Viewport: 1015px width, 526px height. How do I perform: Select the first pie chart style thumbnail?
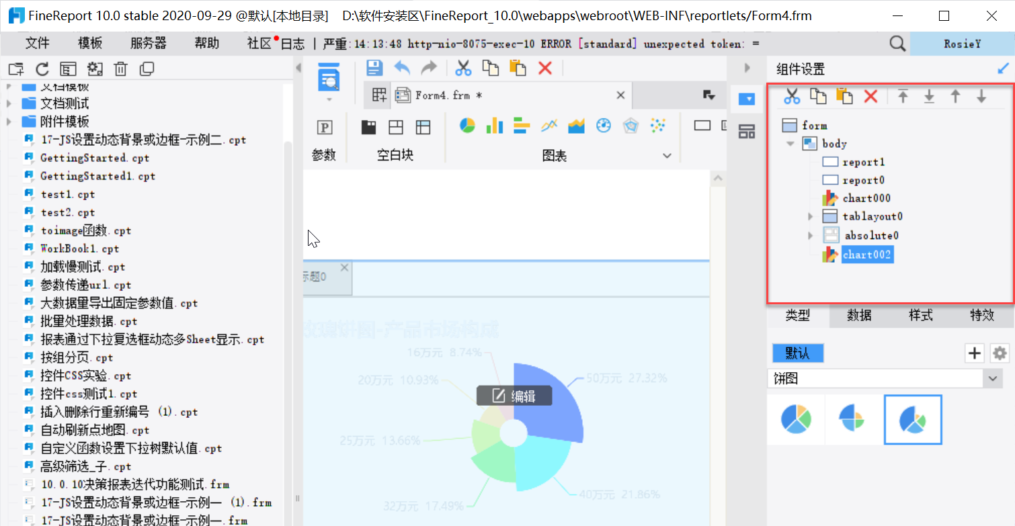796,420
